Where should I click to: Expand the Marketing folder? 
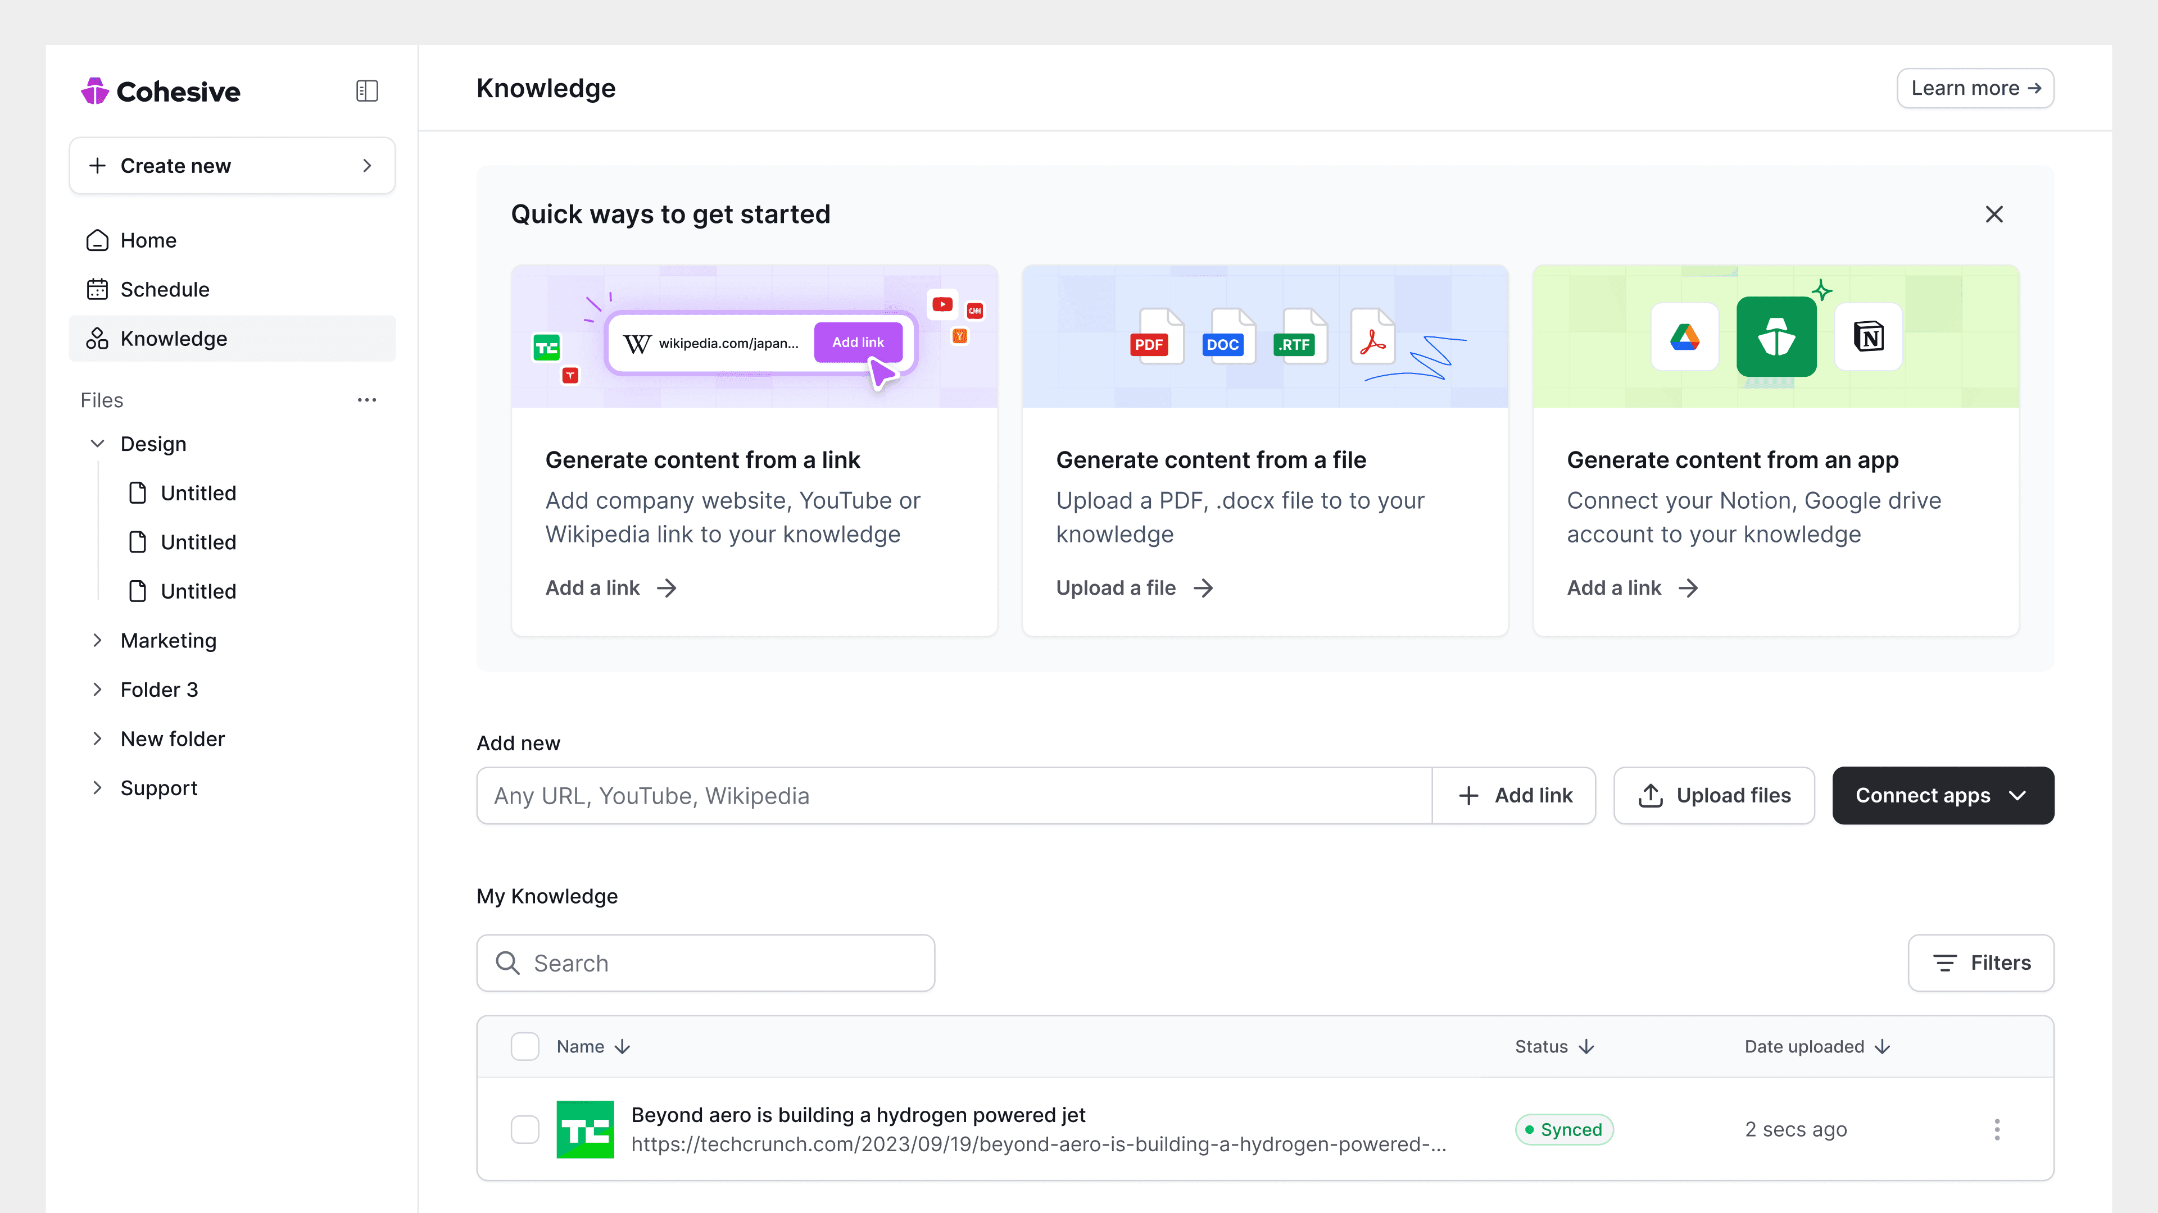[x=97, y=640]
